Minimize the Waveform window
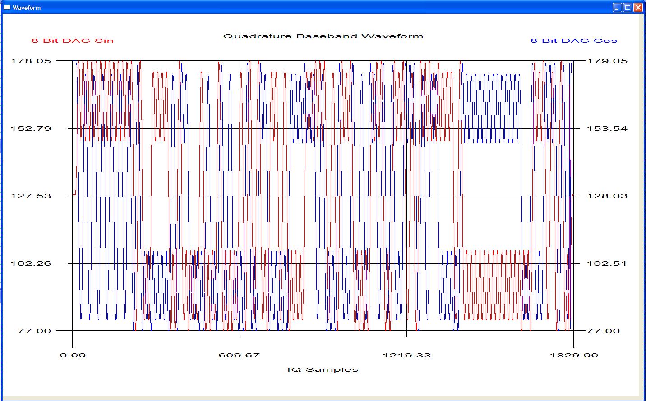Image resolution: width=646 pixels, height=401 pixels. 617,8
